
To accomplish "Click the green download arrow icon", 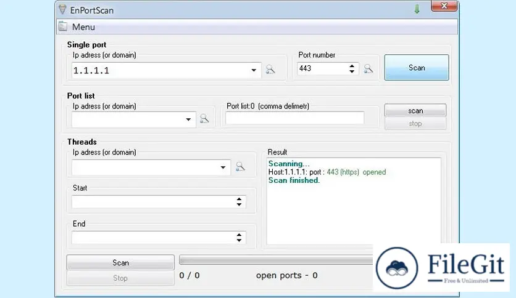I will pos(417,9).
